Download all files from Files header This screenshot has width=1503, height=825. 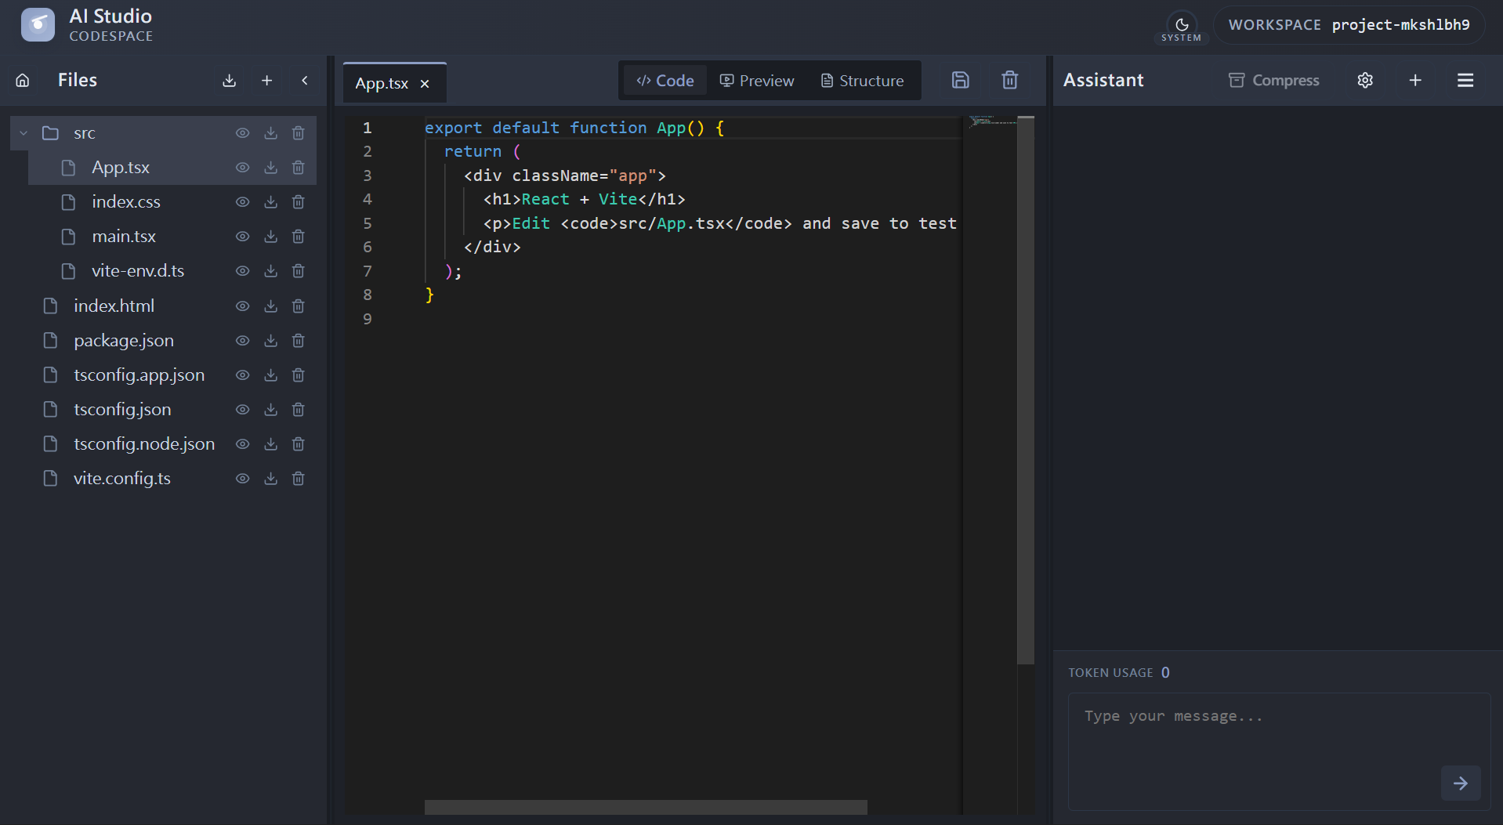point(229,80)
